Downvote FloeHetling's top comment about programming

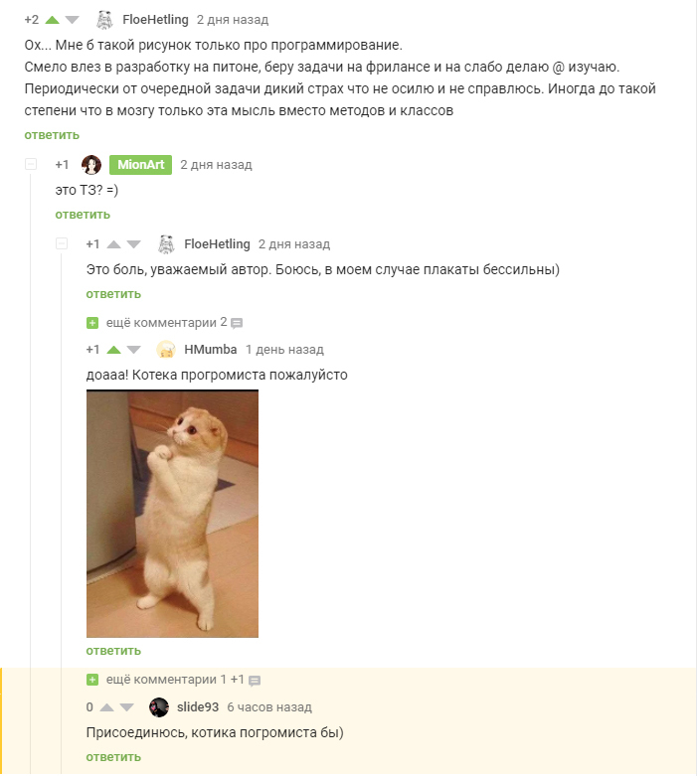73,20
